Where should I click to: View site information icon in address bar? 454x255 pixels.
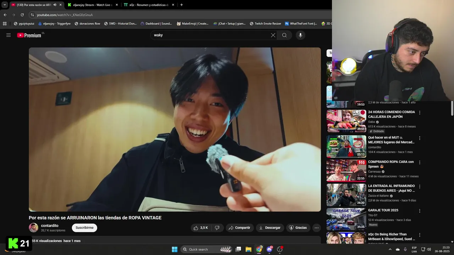[32, 15]
